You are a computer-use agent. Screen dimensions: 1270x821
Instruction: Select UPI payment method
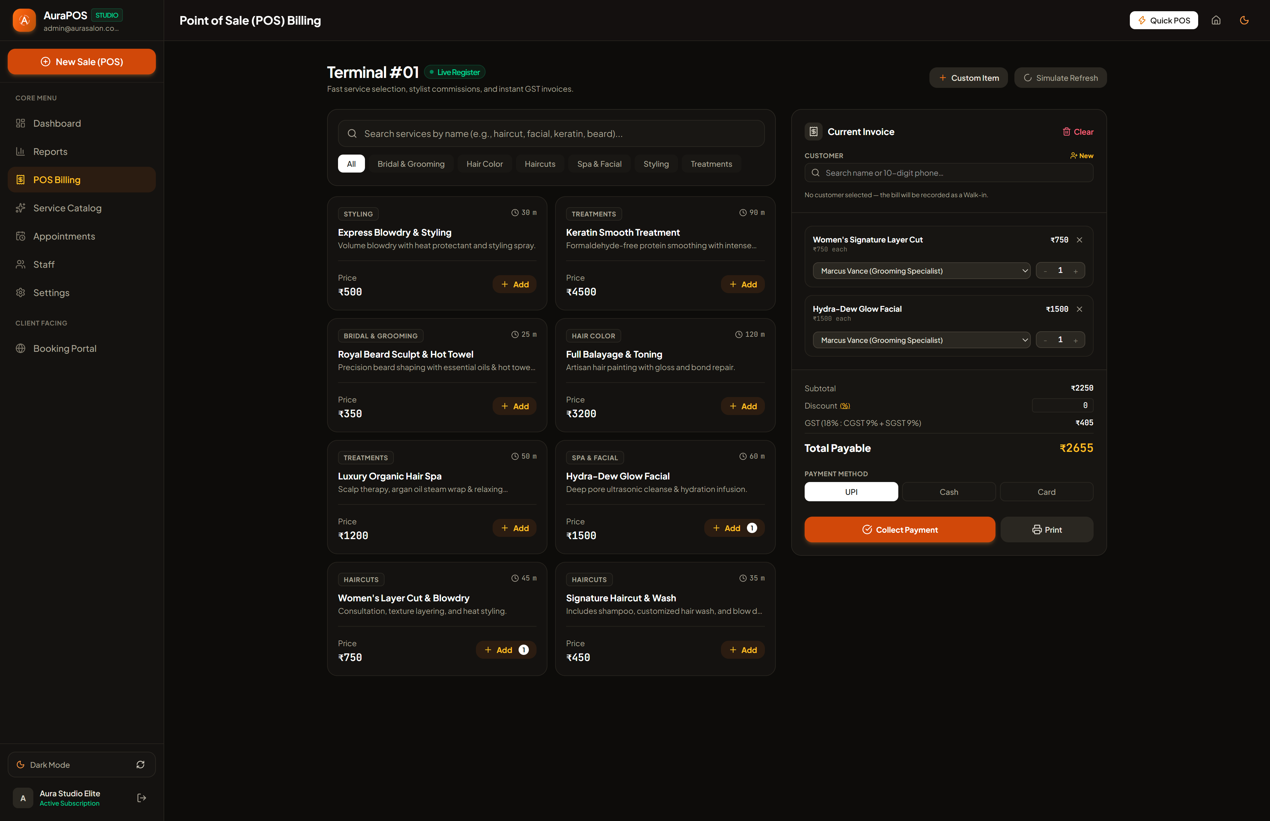pos(851,492)
